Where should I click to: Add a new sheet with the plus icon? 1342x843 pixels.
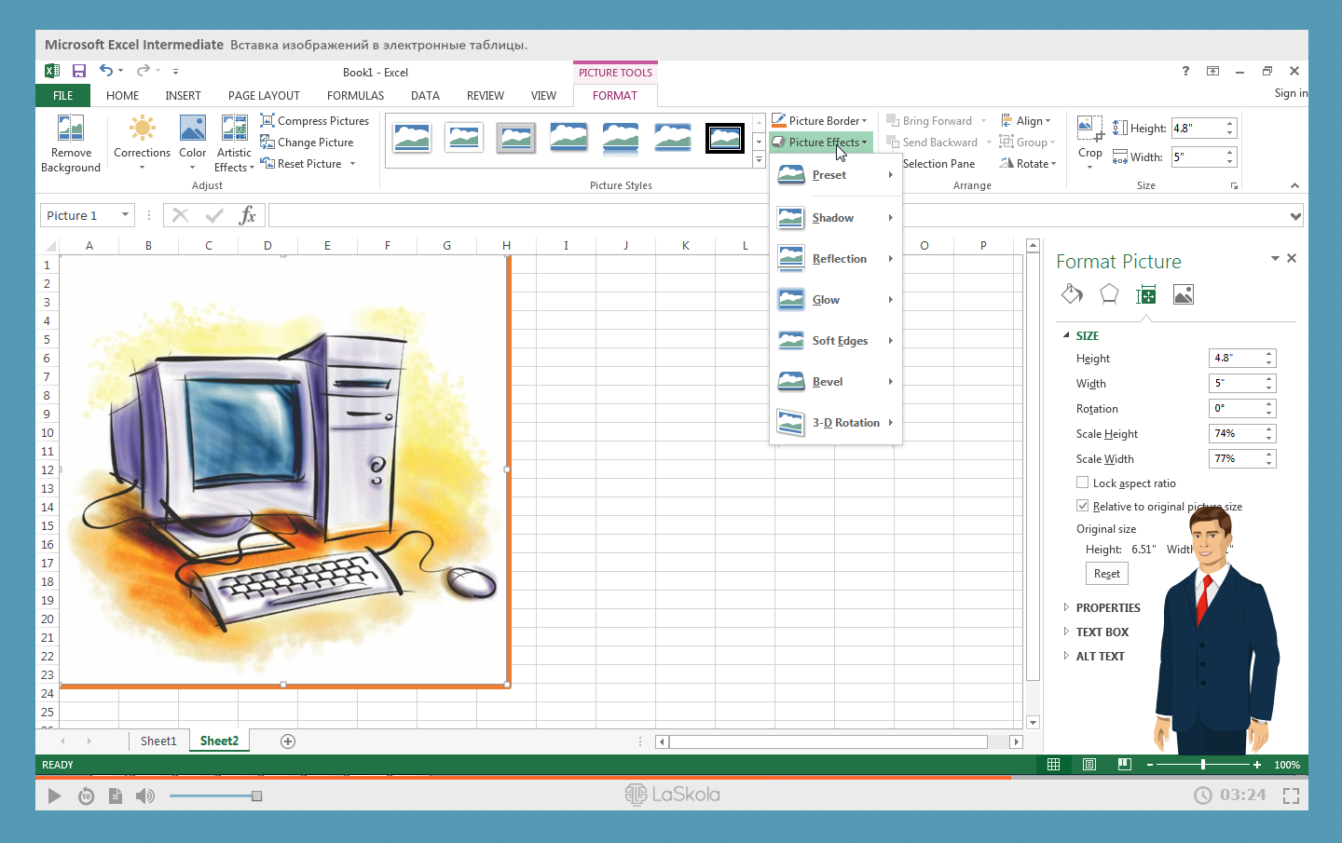coord(288,741)
